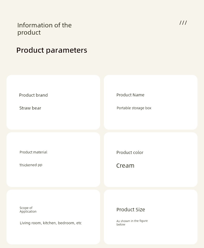
Task: Click the "Product brand" label
Action: coord(33,95)
